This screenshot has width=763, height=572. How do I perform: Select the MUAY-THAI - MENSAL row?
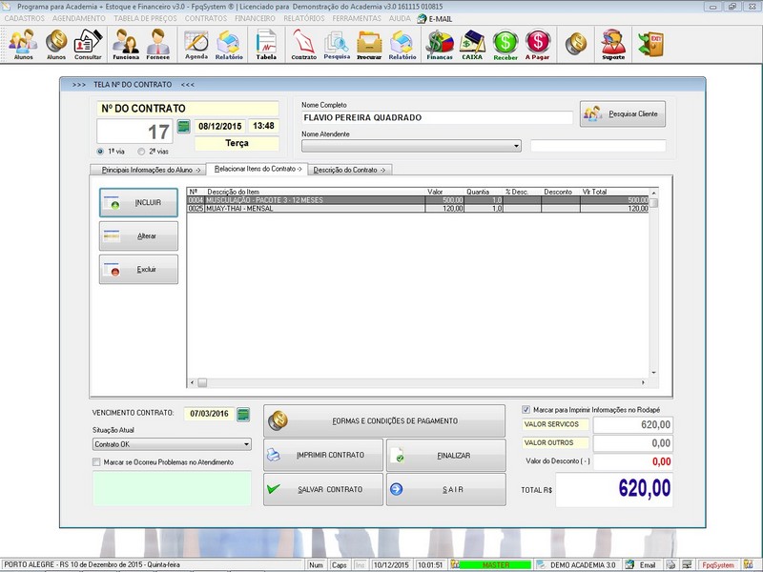click(418, 208)
